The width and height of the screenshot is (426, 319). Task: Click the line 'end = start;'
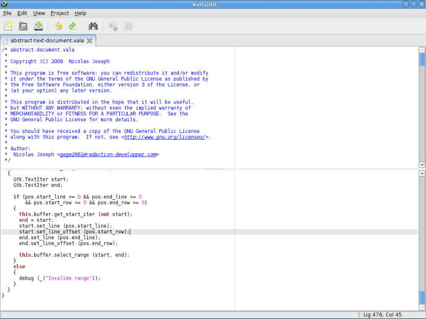point(36,220)
